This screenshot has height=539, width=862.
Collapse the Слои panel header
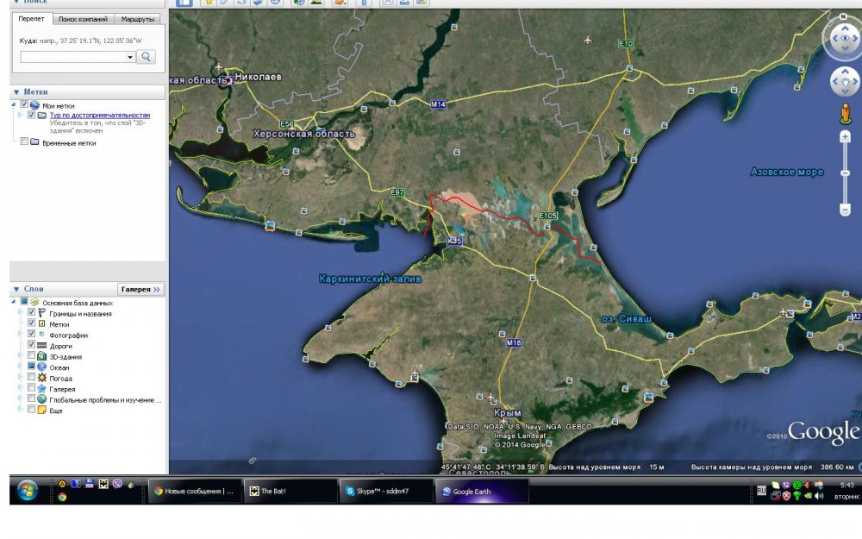[x=34, y=289]
